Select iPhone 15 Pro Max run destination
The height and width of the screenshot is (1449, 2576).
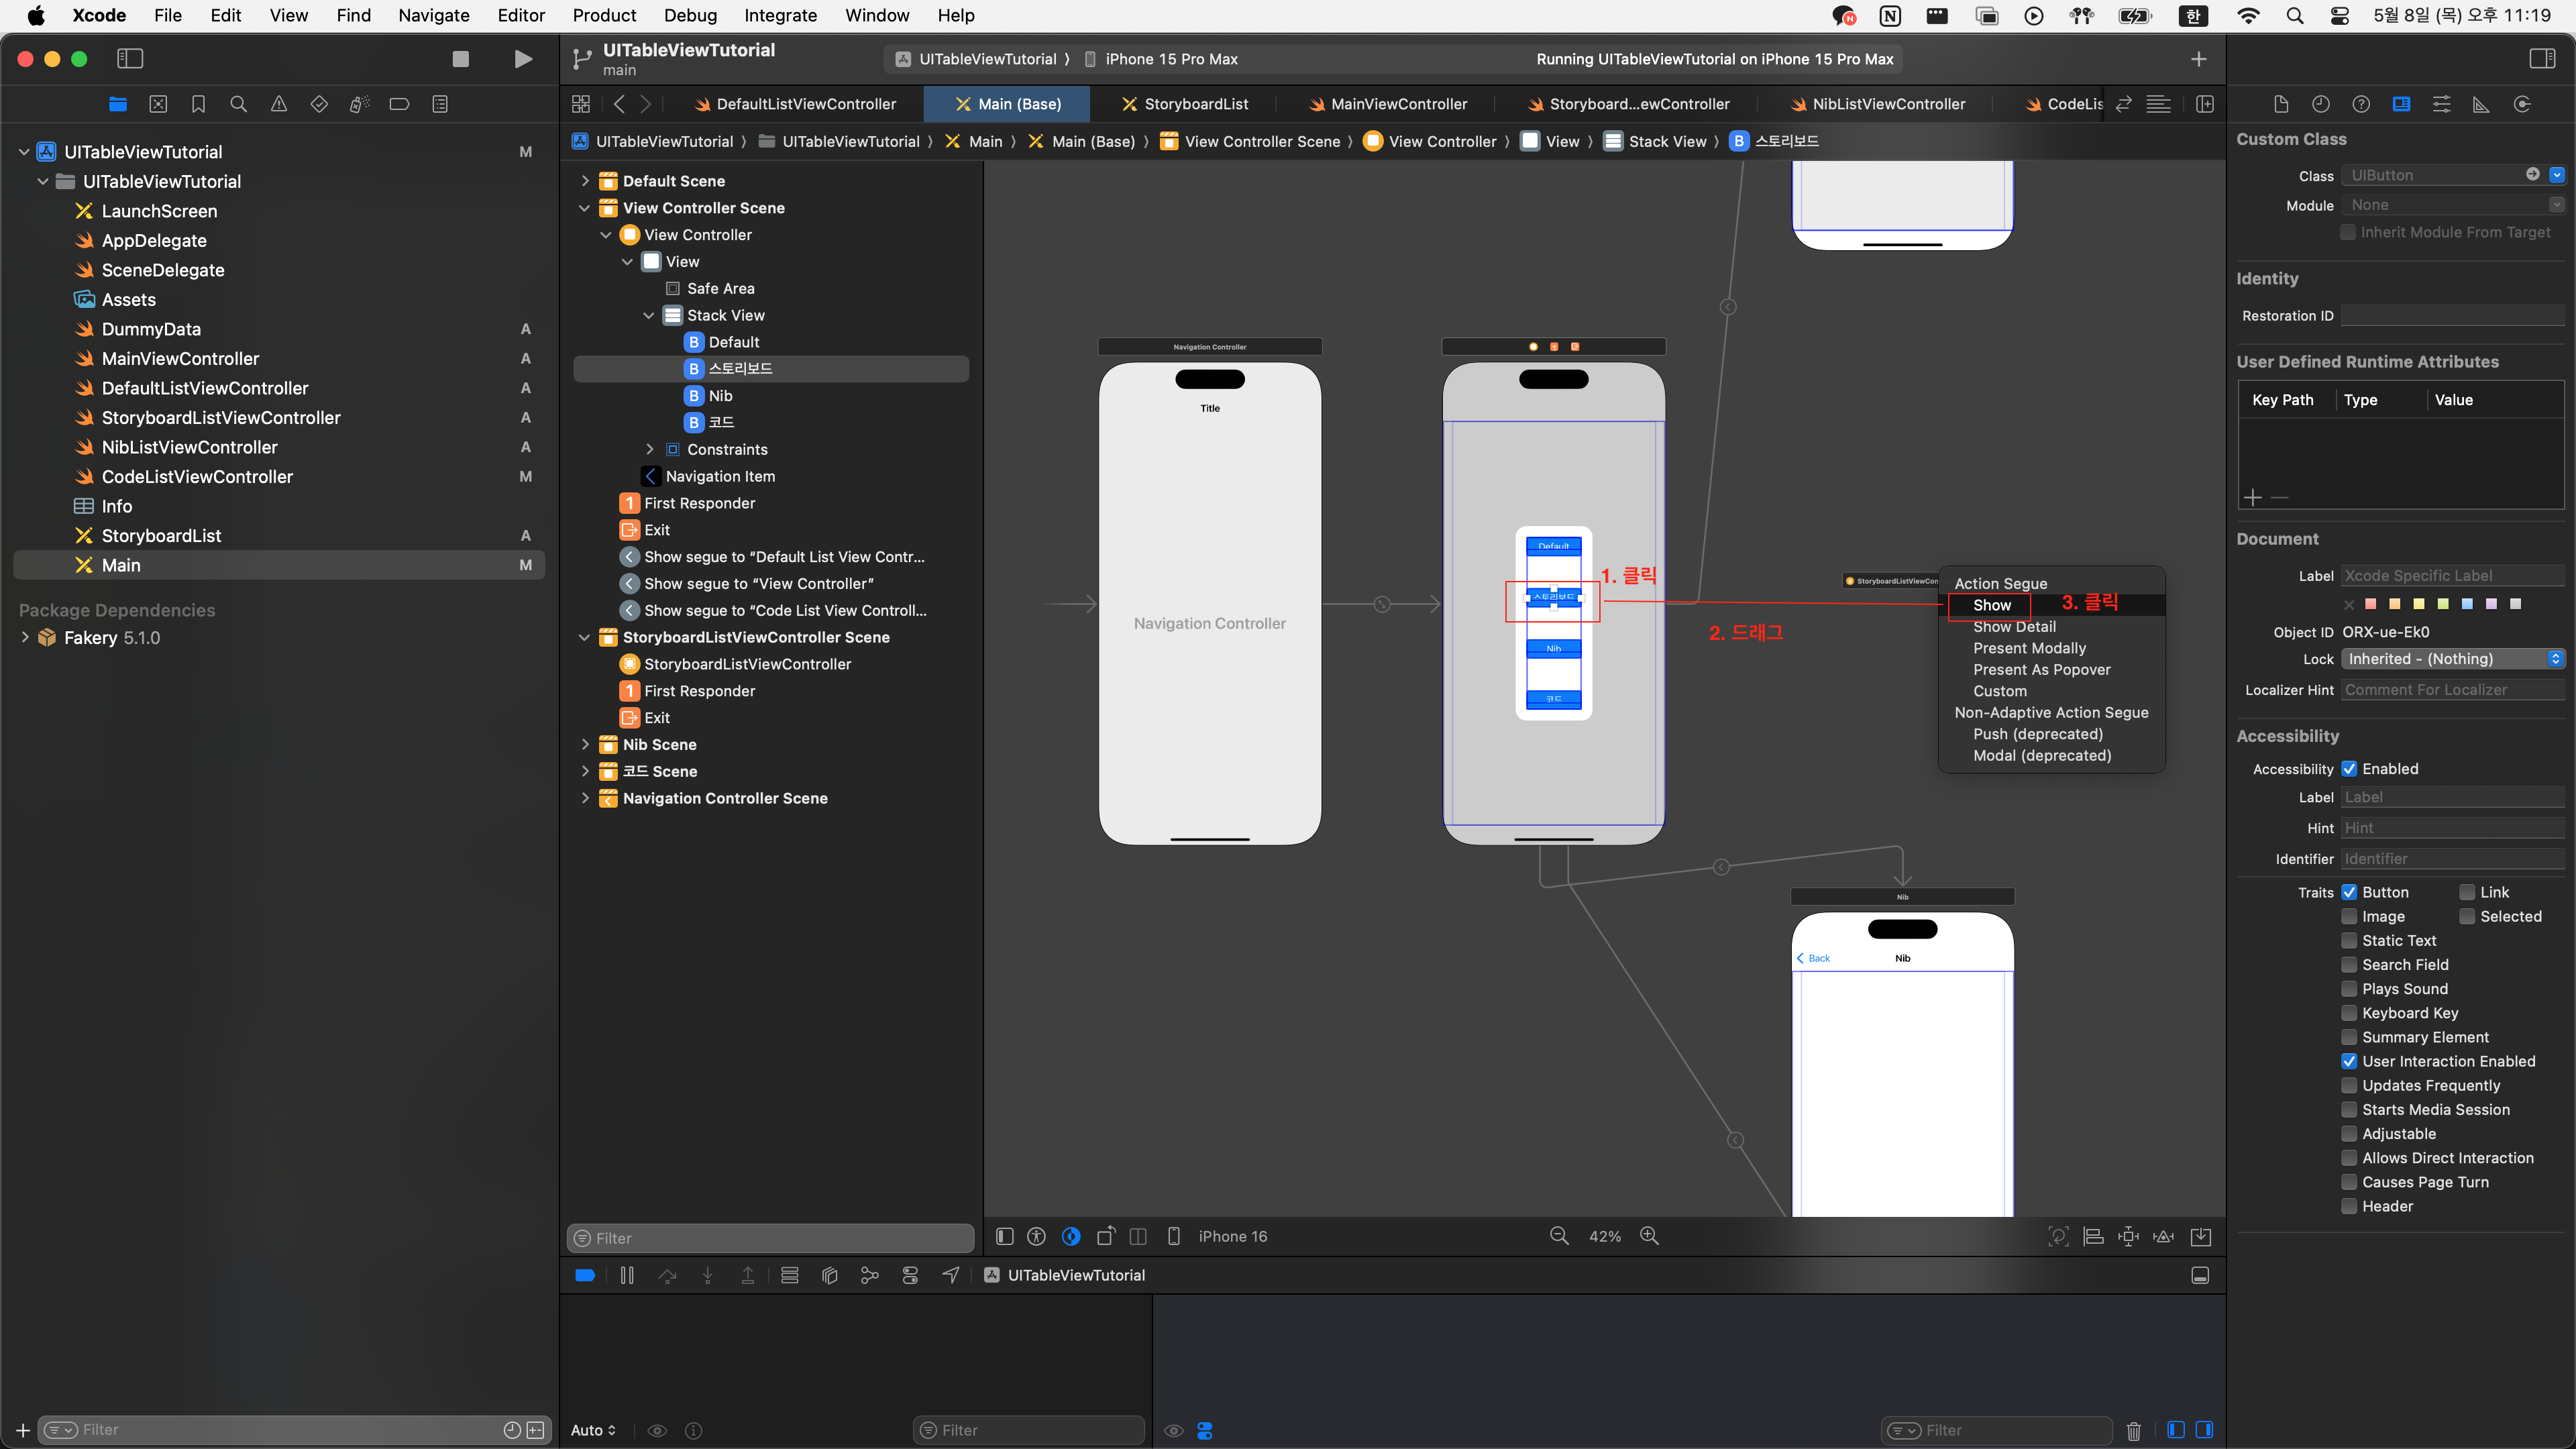pyautogui.click(x=1161, y=59)
